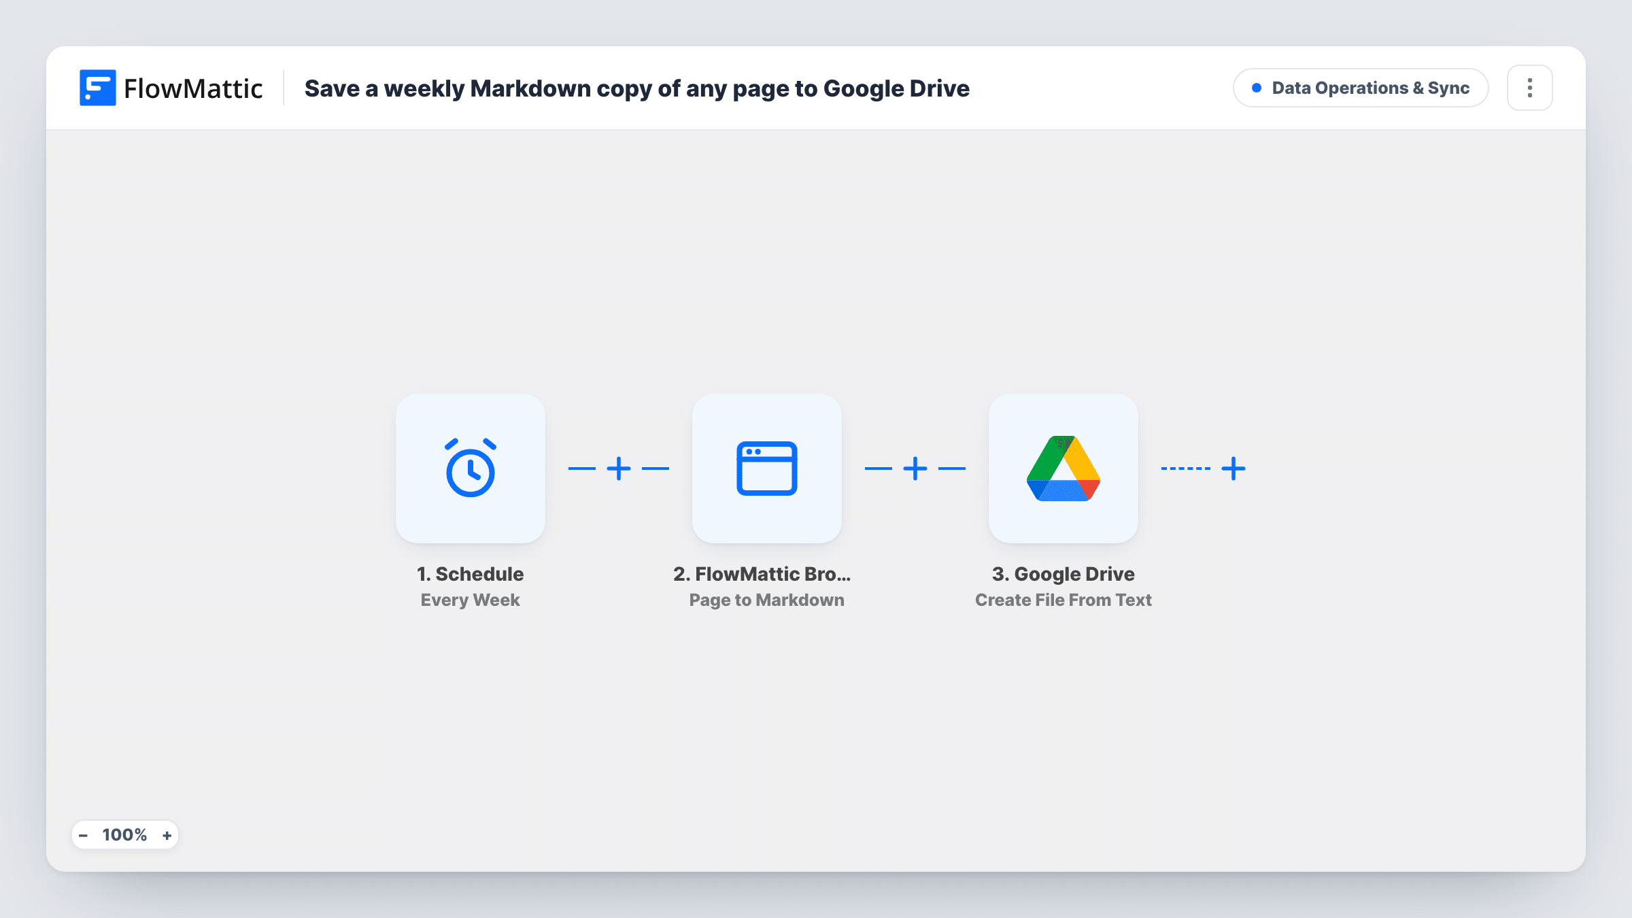Click the 100% zoom level value
1632x918 pixels.
coord(124,835)
